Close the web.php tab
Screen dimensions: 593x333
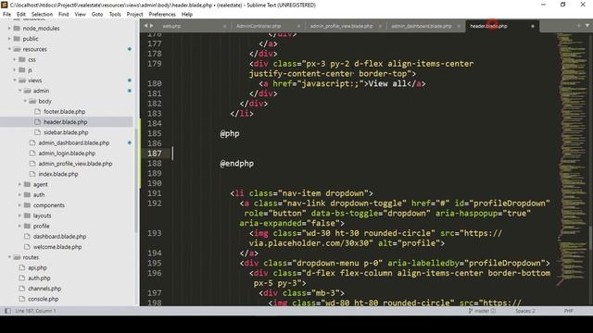[224, 26]
